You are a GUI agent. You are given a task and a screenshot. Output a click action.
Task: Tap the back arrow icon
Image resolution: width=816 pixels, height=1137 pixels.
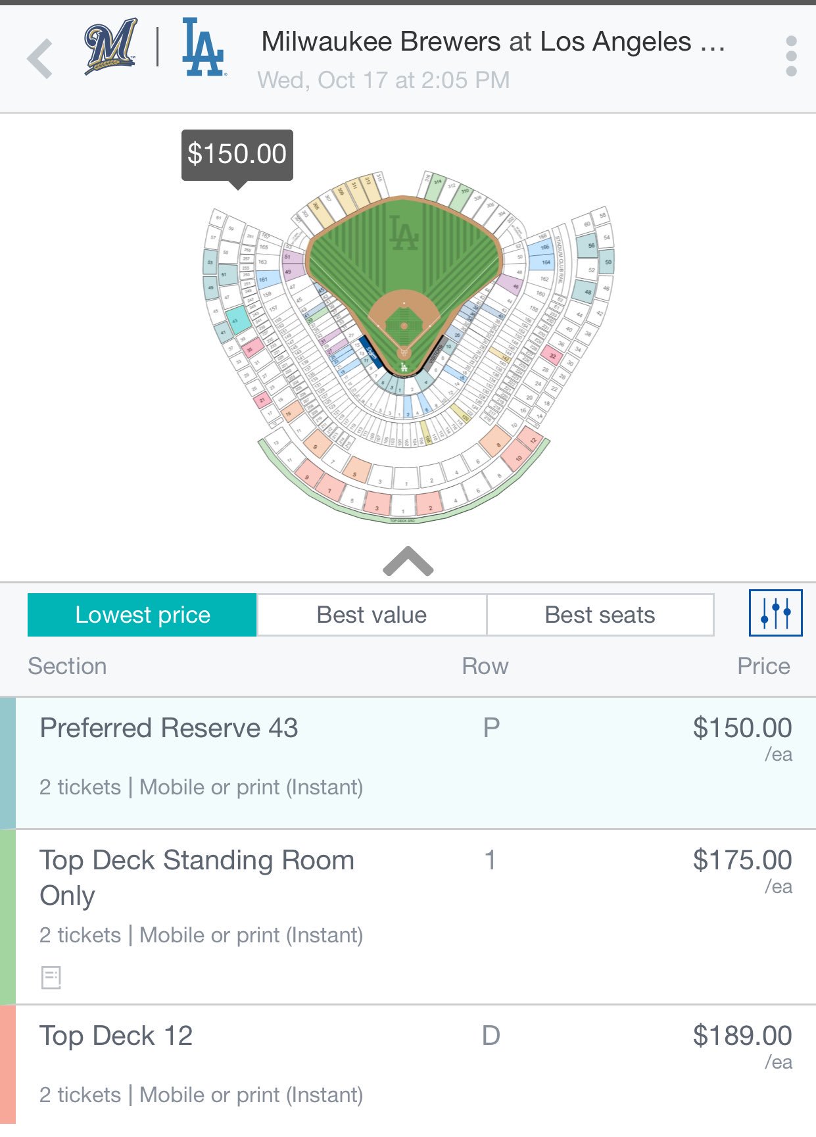point(40,59)
